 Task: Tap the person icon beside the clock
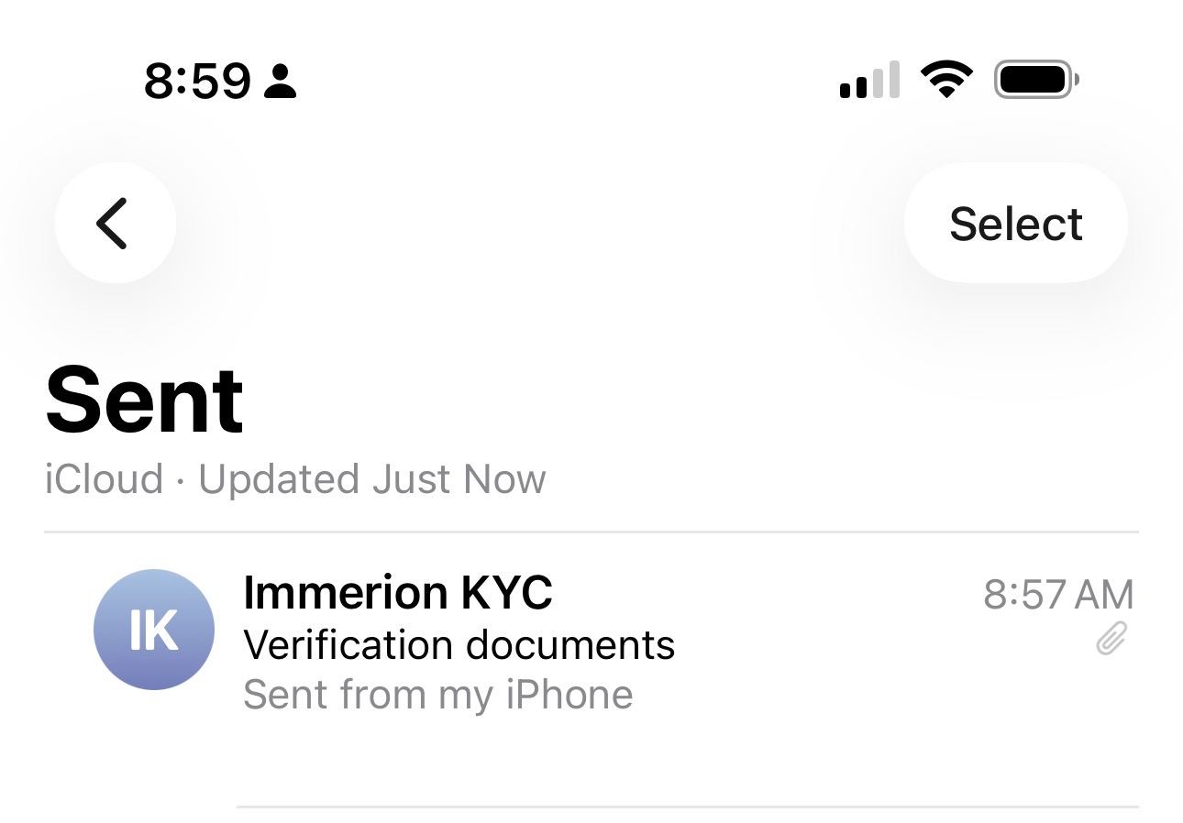(x=280, y=81)
